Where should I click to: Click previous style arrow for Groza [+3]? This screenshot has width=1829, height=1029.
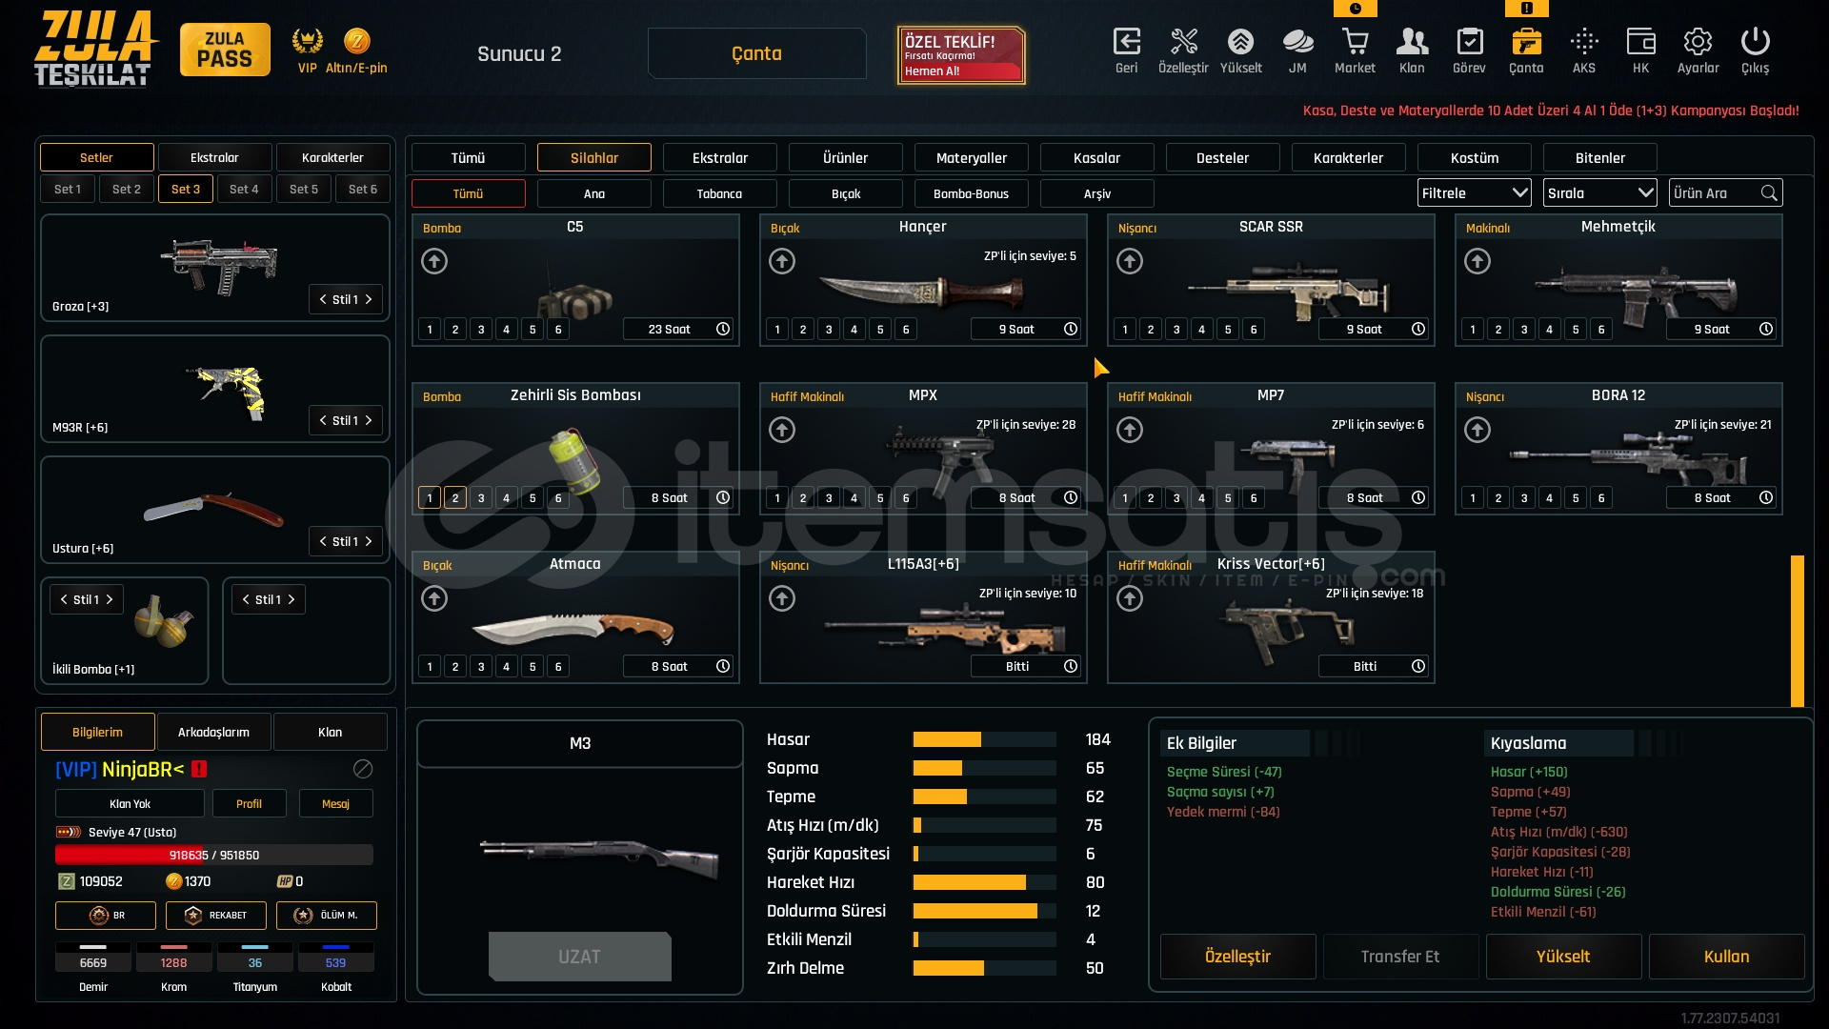(x=323, y=299)
